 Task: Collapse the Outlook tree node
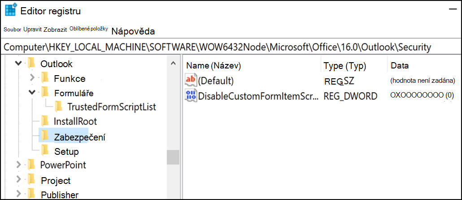18,64
